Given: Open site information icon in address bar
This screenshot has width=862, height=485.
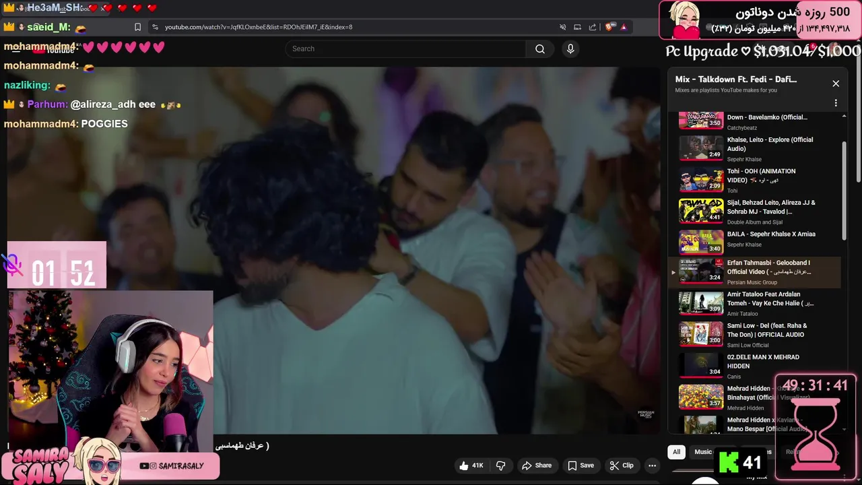Looking at the screenshot, I should click(x=156, y=27).
